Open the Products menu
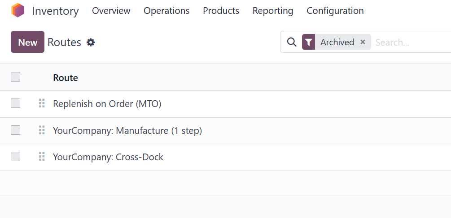Image resolution: width=451 pixels, height=218 pixels. [x=221, y=11]
